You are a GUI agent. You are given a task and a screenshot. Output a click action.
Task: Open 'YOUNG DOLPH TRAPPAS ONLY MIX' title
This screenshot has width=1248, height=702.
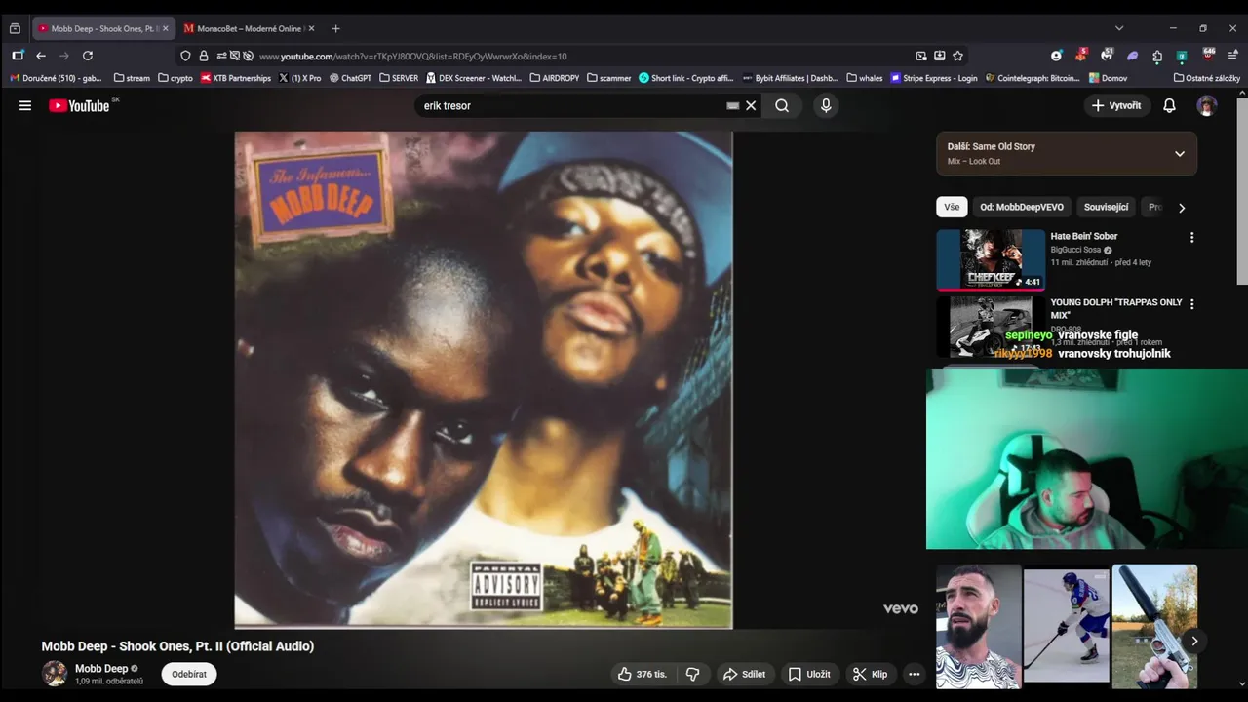pos(1116,309)
